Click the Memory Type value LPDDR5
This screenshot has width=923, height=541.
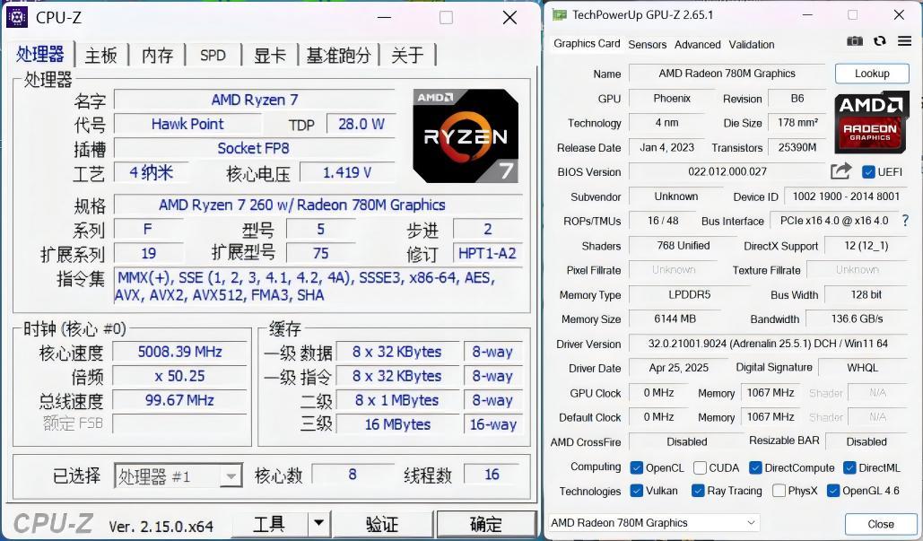[x=689, y=294]
